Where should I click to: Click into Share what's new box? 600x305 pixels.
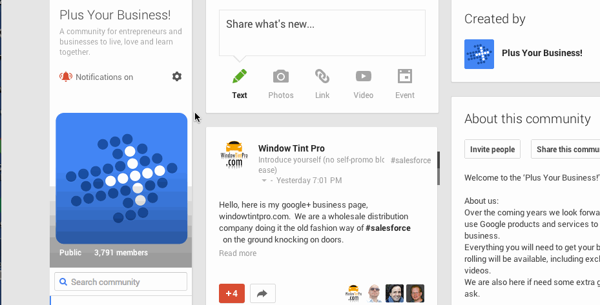point(322,33)
